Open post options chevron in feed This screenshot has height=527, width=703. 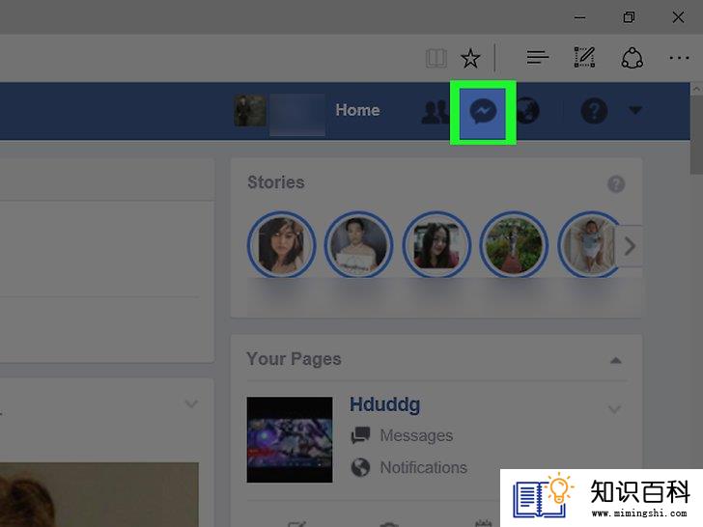191,403
